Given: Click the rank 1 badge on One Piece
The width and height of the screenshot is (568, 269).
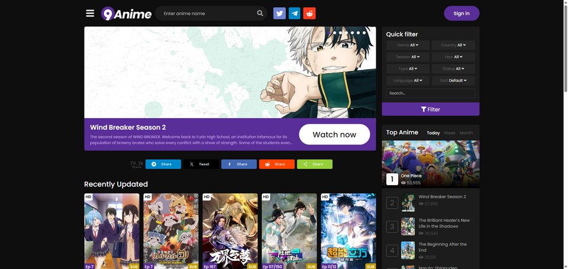Looking at the screenshot, I should (392, 179).
